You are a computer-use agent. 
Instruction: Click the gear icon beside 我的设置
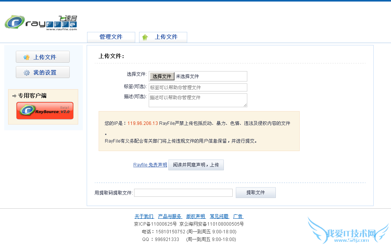(27, 73)
